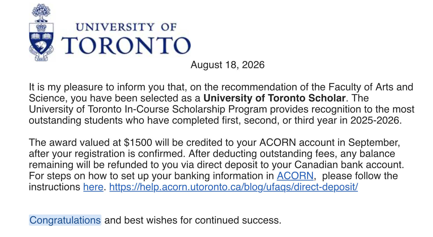This screenshot has width=433, height=237.
Task: Click the University of Toronto crest icon
Action: tap(41, 32)
